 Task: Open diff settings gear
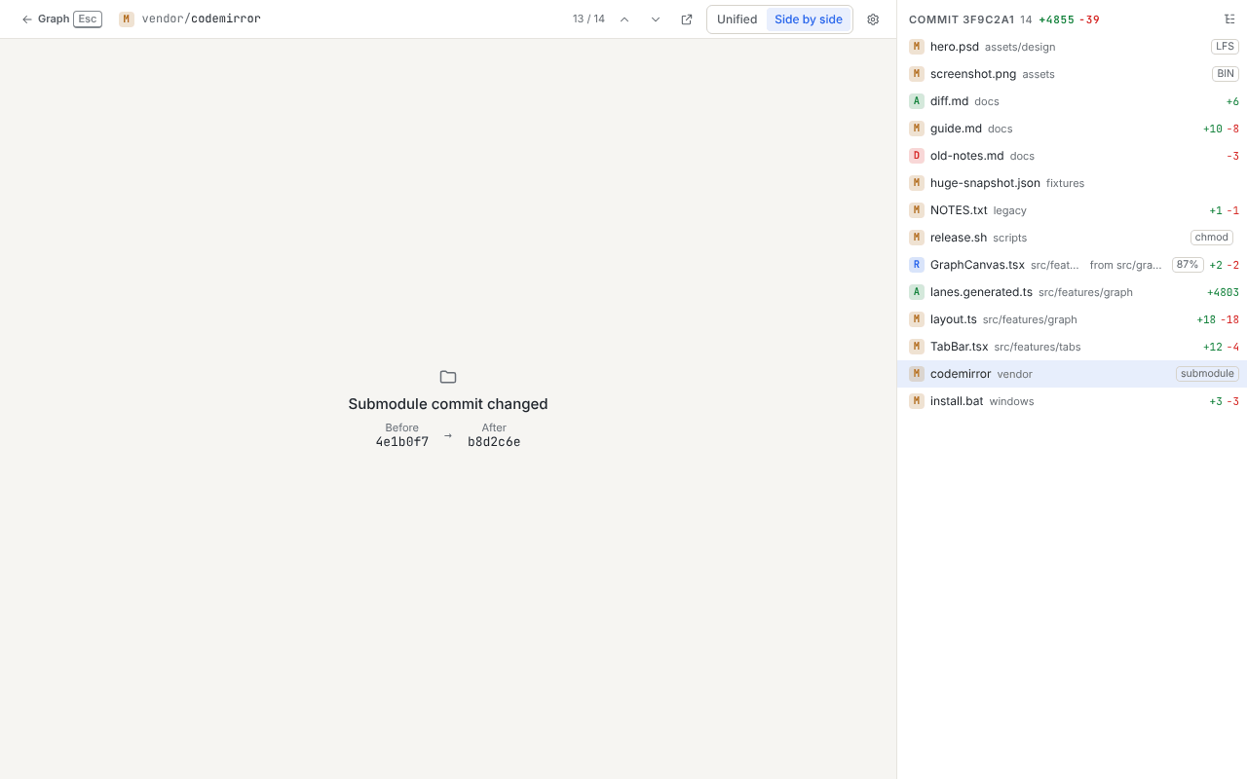pos(873,19)
